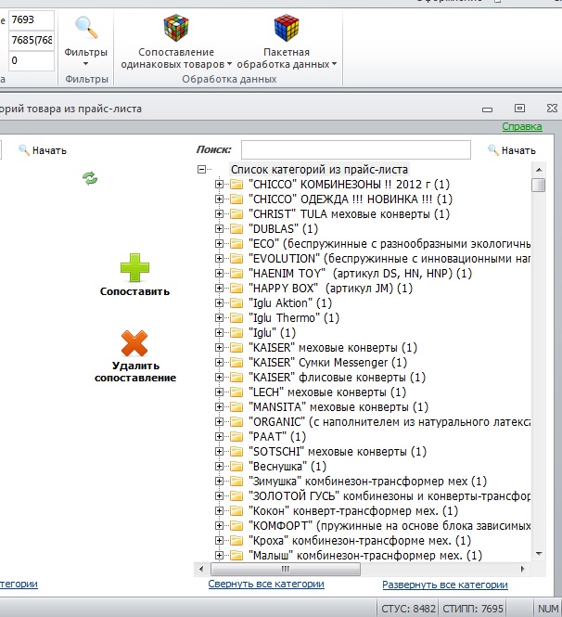
Task: Click the tree vertical scrollbar thumb
Action: (539, 186)
